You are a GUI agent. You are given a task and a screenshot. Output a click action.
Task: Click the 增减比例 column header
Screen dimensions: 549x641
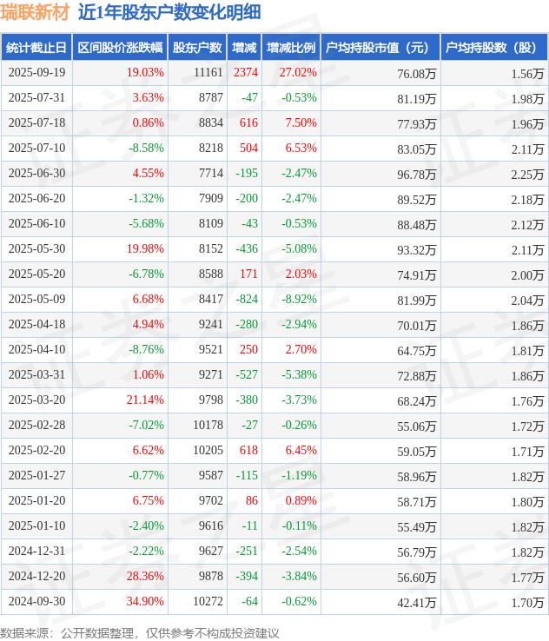click(x=291, y=48)
